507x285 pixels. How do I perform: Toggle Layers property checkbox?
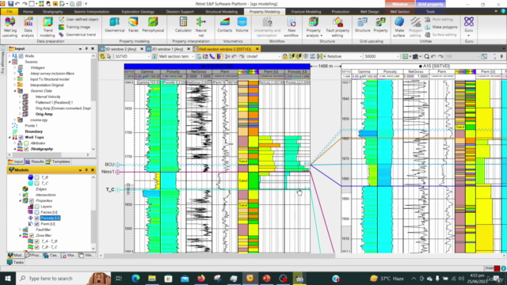click(x=37, y=207)
